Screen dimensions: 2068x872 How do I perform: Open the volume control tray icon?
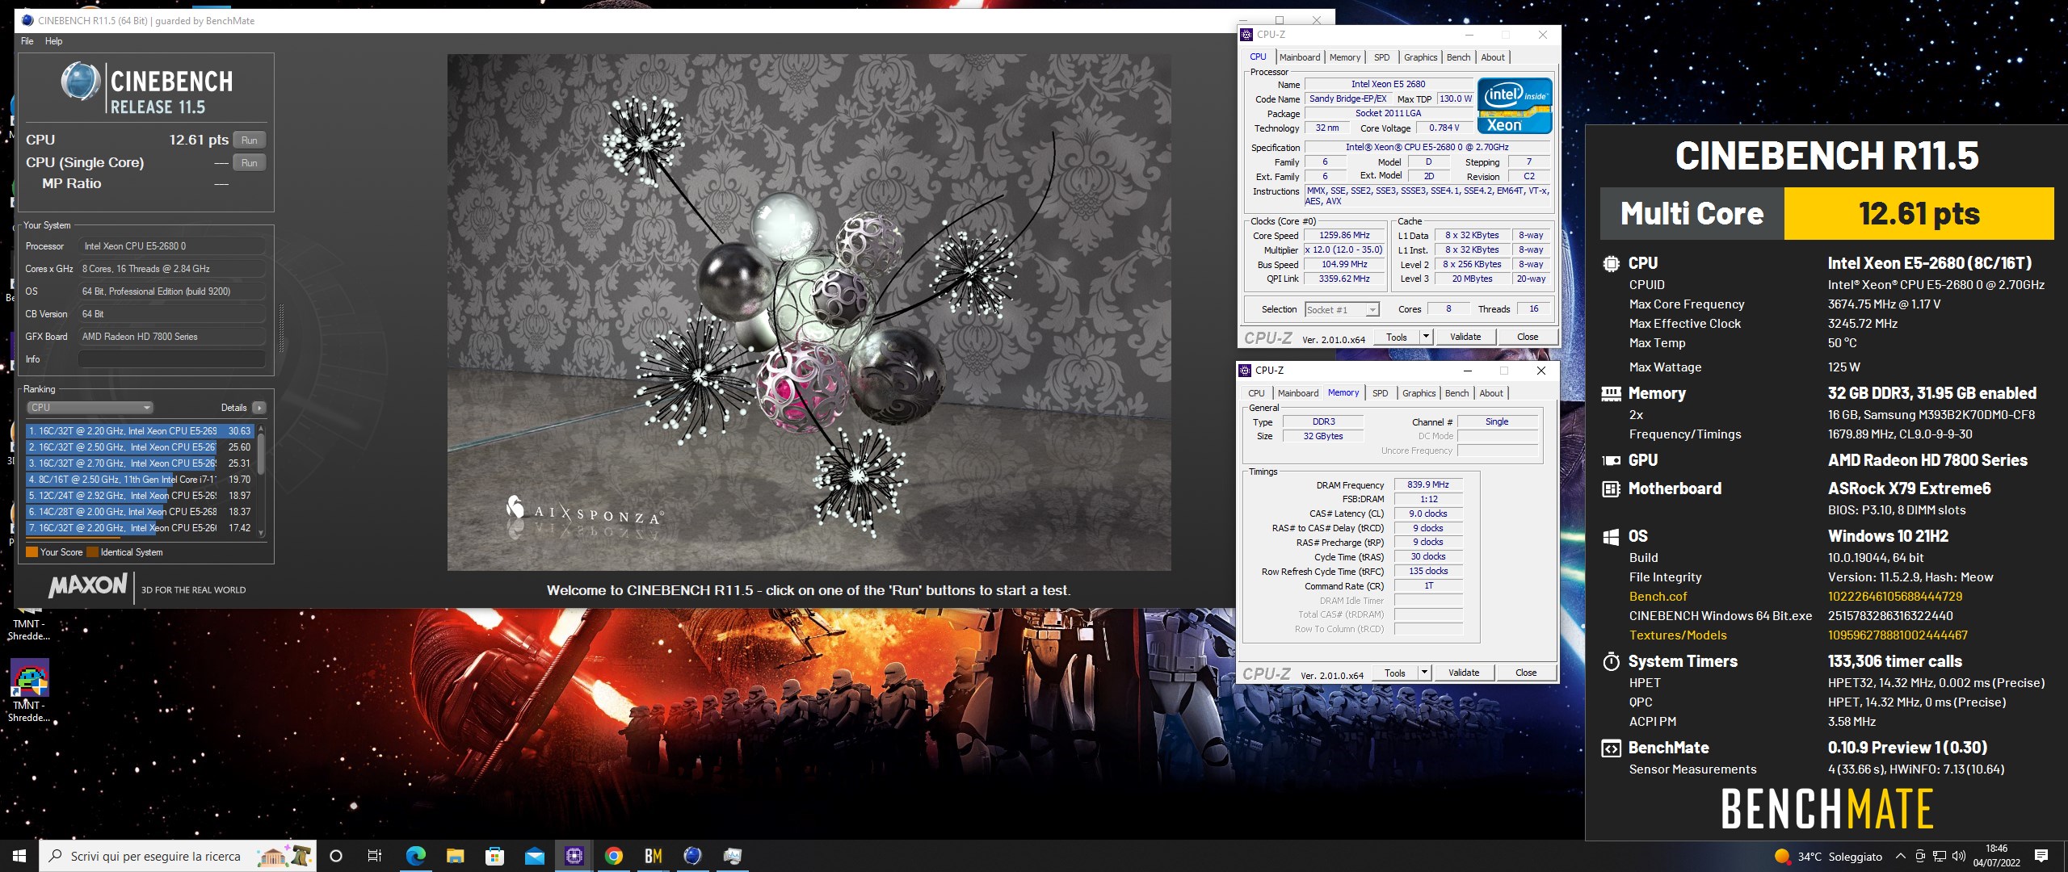pos(1958,856)
